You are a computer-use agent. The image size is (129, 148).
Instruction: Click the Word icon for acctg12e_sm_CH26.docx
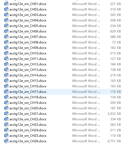(x=6, y=141)
